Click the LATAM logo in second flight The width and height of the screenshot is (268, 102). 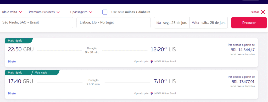pos(152,93)
